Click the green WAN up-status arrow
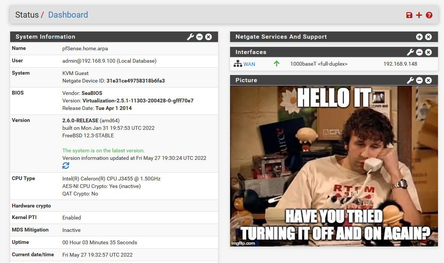444x263 pixels. tap(277, 63)
